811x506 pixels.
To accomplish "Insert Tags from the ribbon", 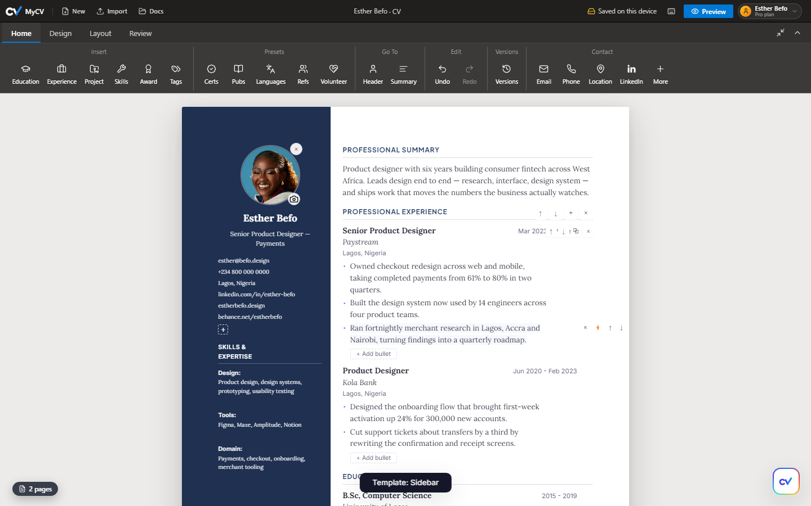I will [x=176, y=74].
